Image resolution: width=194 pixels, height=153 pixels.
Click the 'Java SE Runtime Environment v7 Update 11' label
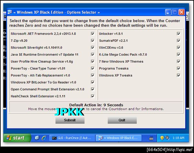tap(45, 55)
